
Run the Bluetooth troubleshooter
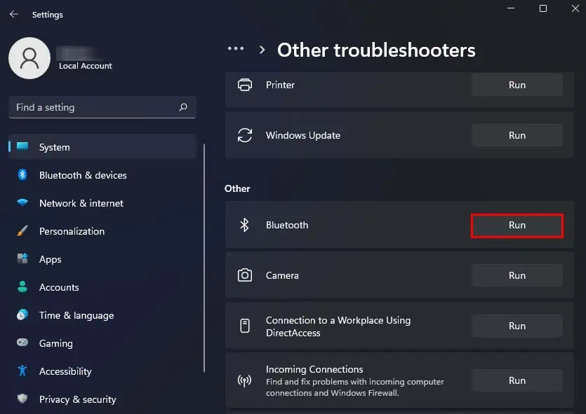(517, 225)
